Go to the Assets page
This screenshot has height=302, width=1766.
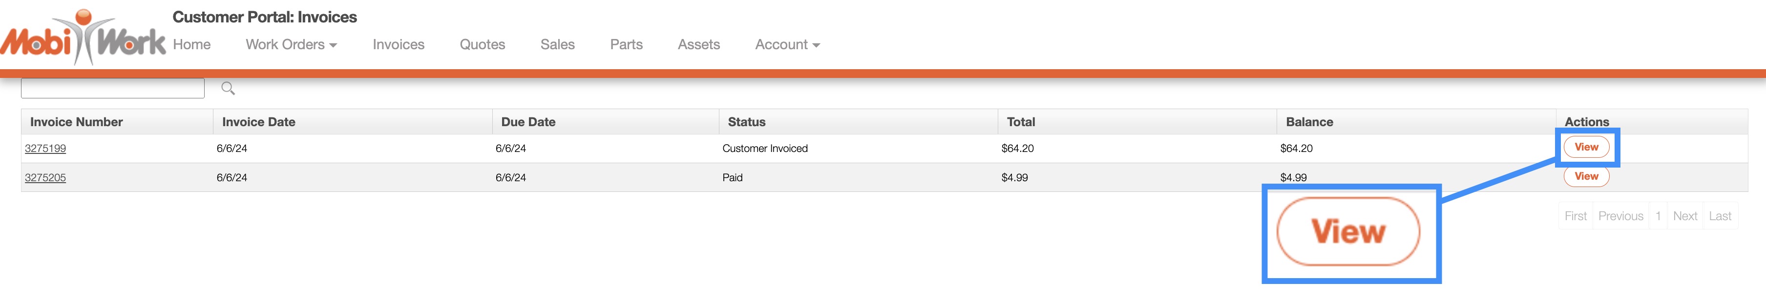click(x=698, y=44)
